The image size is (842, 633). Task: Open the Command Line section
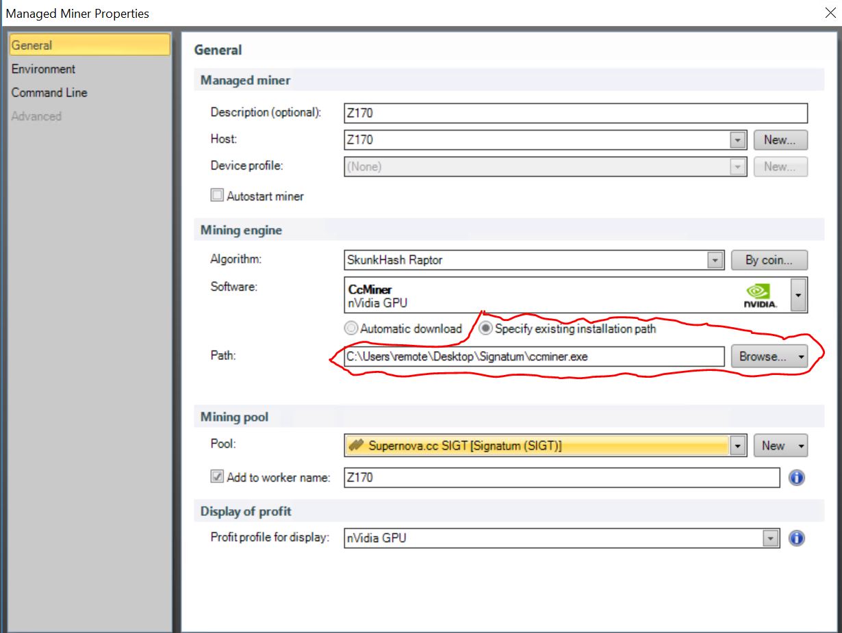point(49,92)
